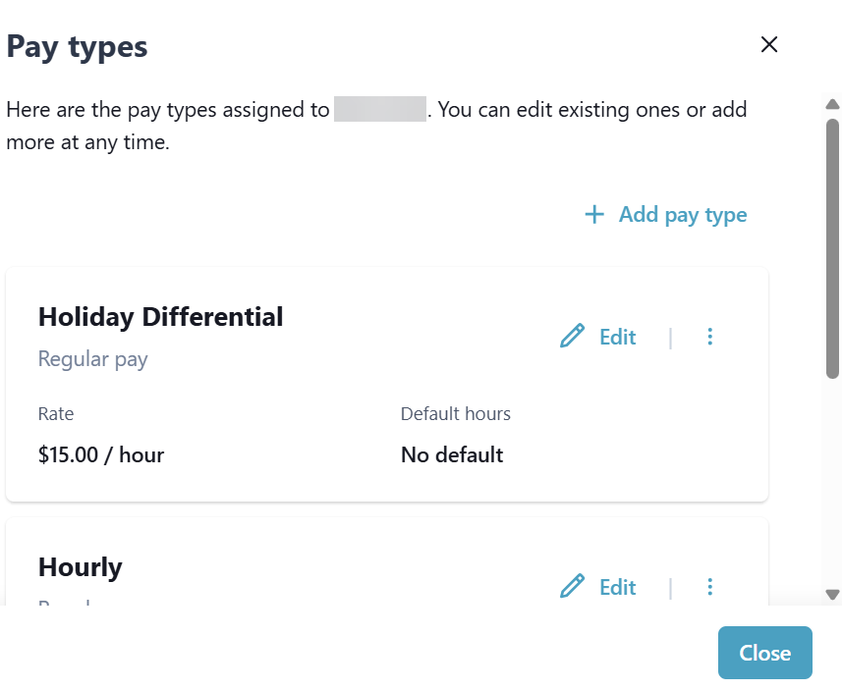Select the Hourly card heading
842x690 pixels.
[x=81, y=566]
